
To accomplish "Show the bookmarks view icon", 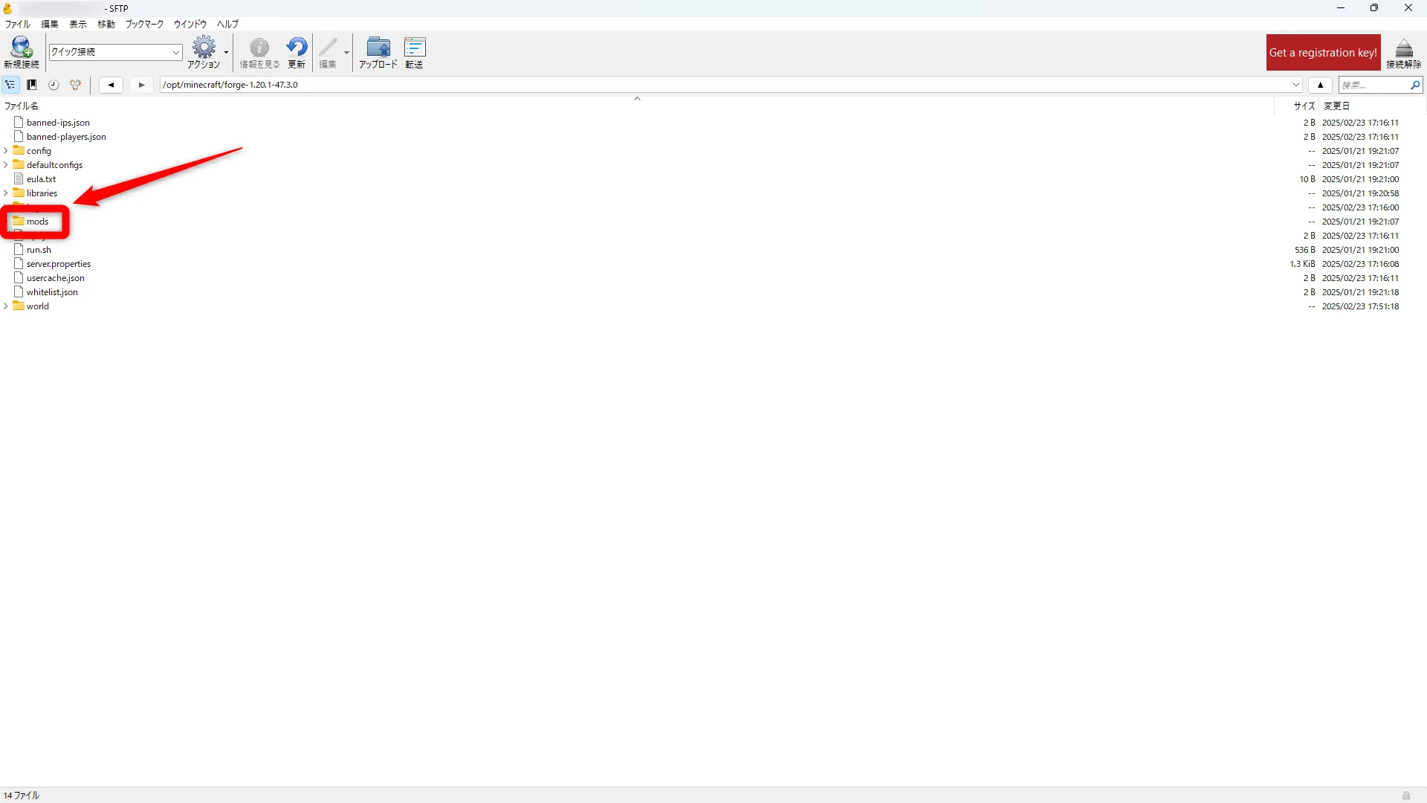I will (32, 85).
